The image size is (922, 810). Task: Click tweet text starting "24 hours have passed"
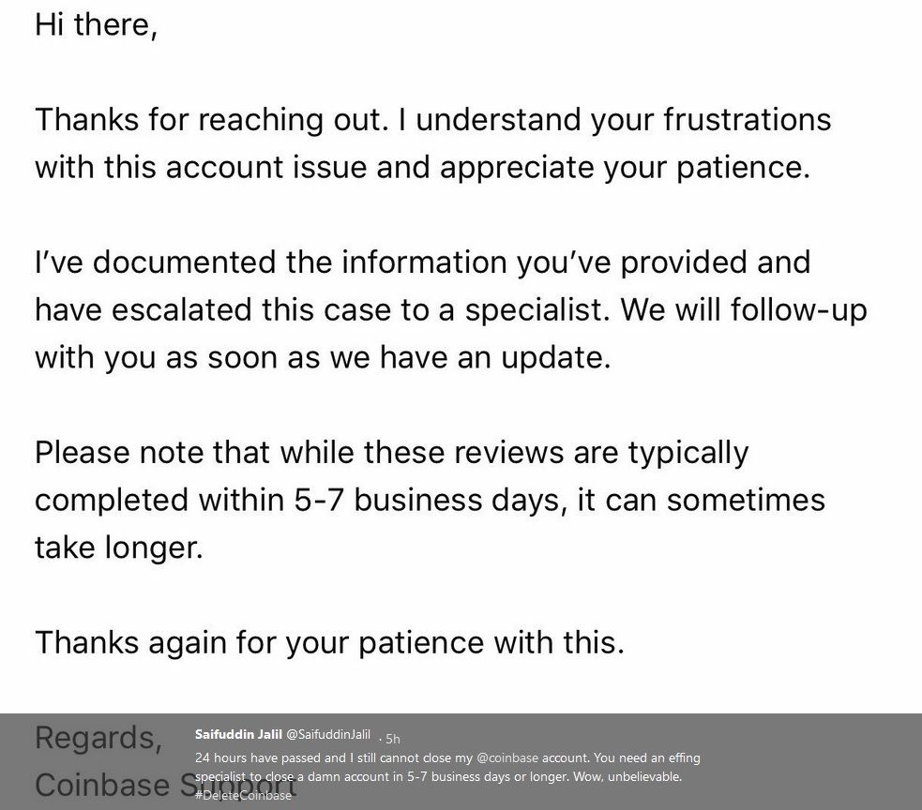tap(447, 776)
